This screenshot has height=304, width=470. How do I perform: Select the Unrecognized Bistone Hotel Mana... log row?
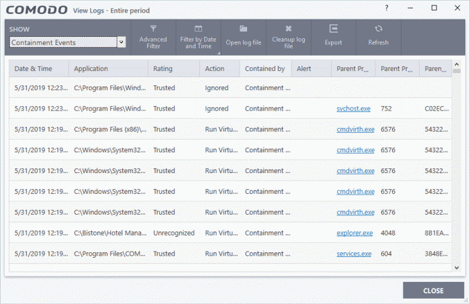click(x=230, y=233)
